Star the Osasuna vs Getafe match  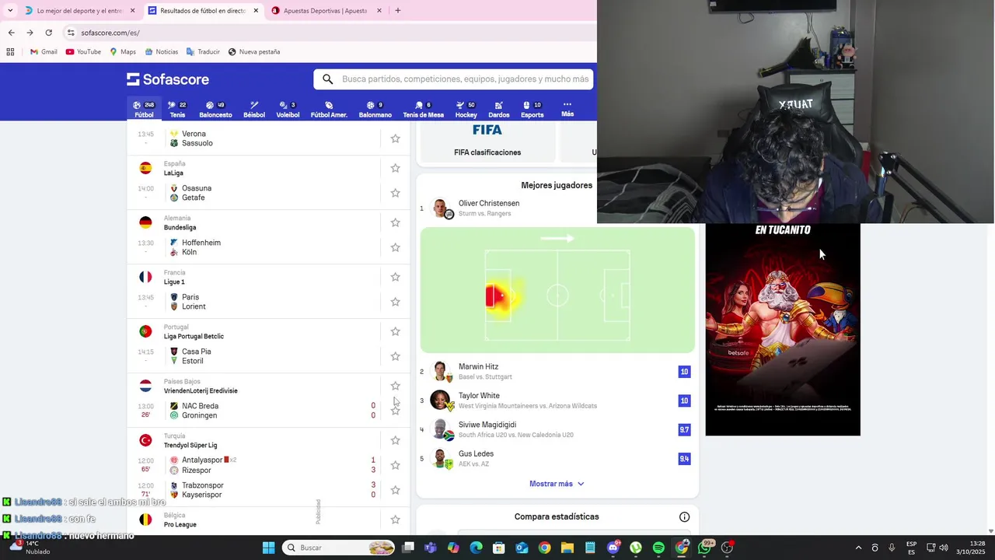(x=395, y=193)
